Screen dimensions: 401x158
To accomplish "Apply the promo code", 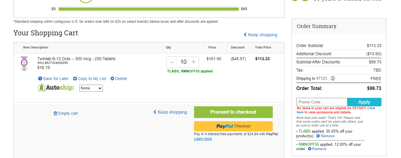I will 364,102.
